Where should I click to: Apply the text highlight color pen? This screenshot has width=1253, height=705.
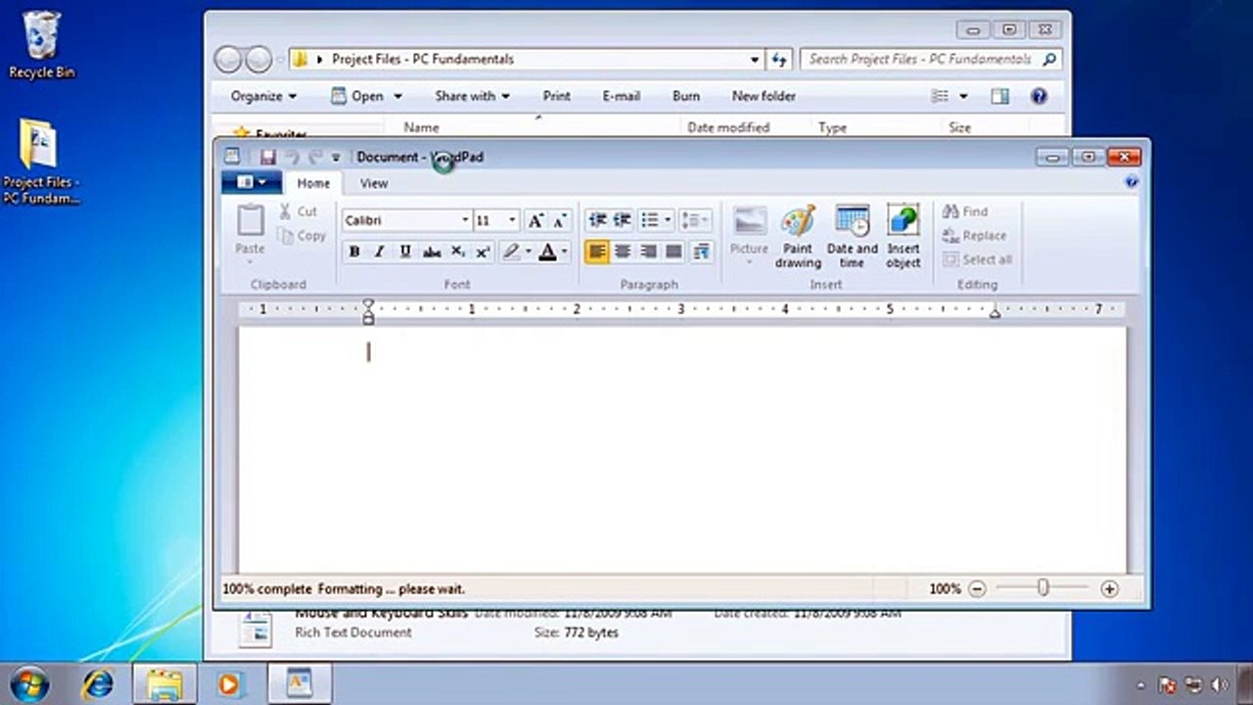click(x=510, y=252)
